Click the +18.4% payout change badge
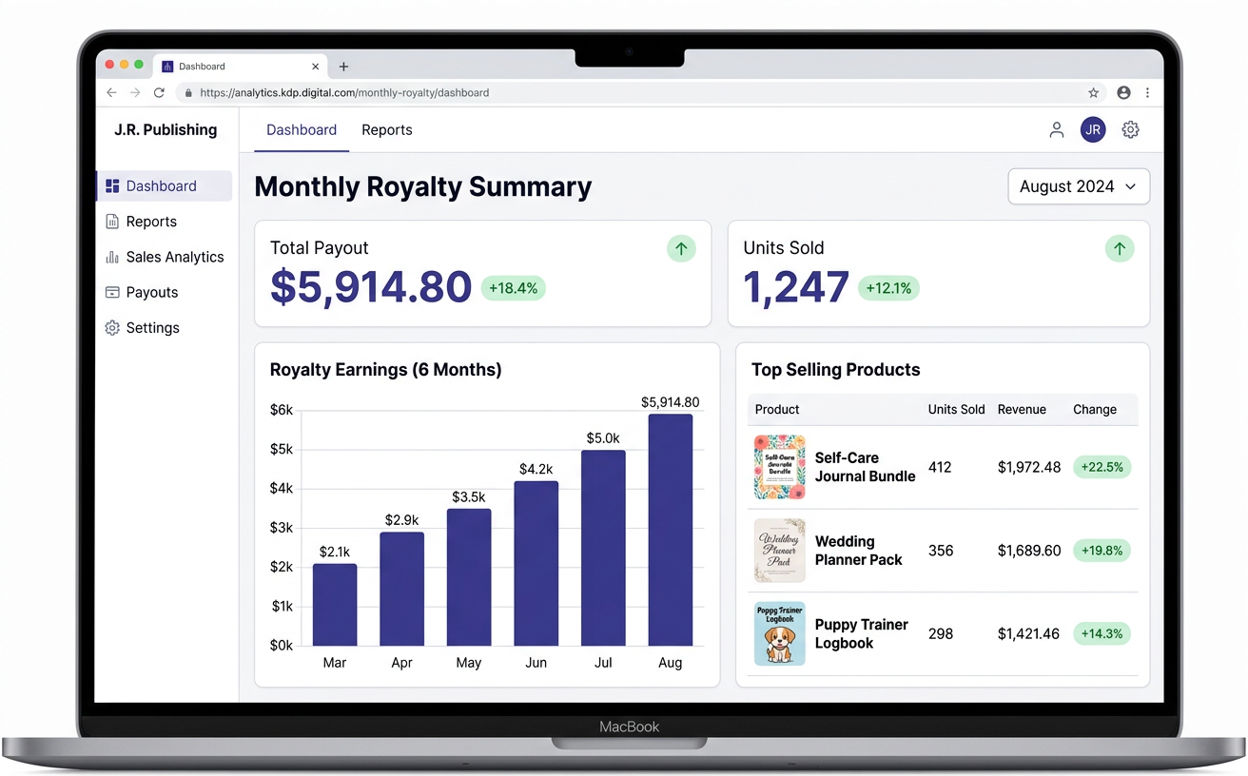The width and height of the screenshot is (1248, 776). 514,288
